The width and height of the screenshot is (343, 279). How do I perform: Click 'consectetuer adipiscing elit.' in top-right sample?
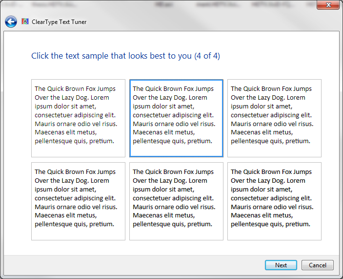(271, 115)
